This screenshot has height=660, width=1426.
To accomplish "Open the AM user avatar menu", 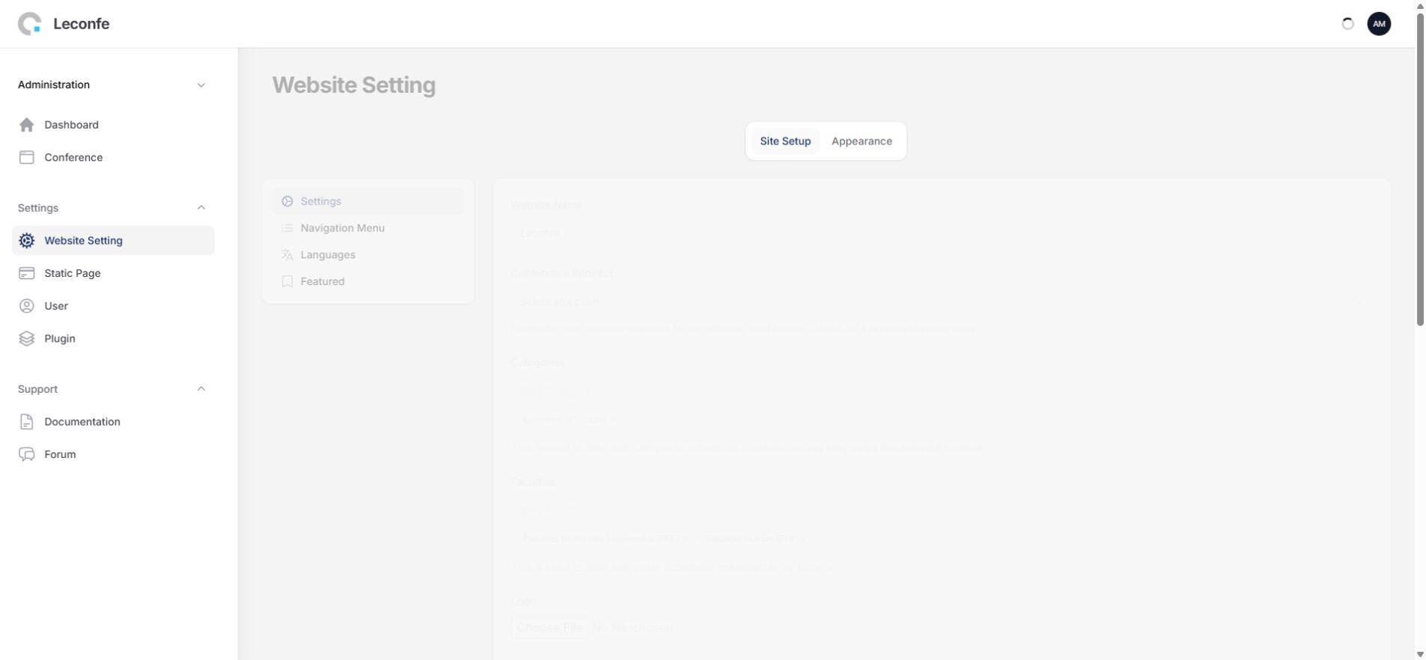I will (1379, 24).
